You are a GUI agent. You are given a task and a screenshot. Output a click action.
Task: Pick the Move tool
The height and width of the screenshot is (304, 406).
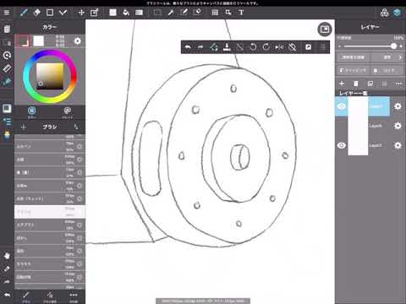(81, 13)
